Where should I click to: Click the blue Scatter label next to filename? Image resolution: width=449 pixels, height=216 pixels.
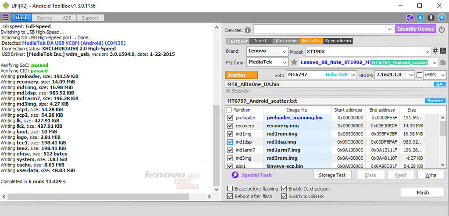[x=435, y=101]
